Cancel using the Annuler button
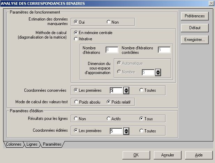This screenshot has width=215, height=163. pos(168,155)
